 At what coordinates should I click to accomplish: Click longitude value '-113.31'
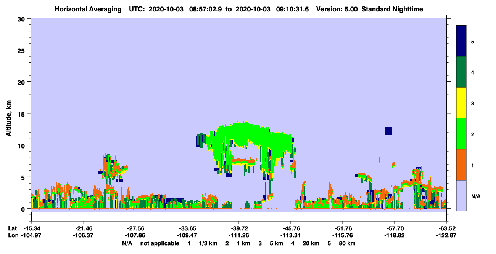tap(291, 235)
